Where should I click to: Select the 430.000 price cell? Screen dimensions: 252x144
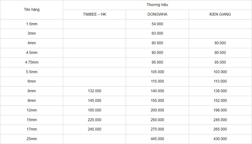tap(220, 139)
